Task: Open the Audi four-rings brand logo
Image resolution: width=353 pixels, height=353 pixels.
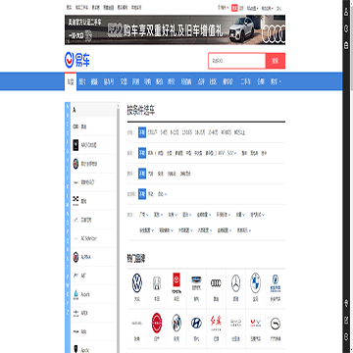Action: (x=216, y=283)
